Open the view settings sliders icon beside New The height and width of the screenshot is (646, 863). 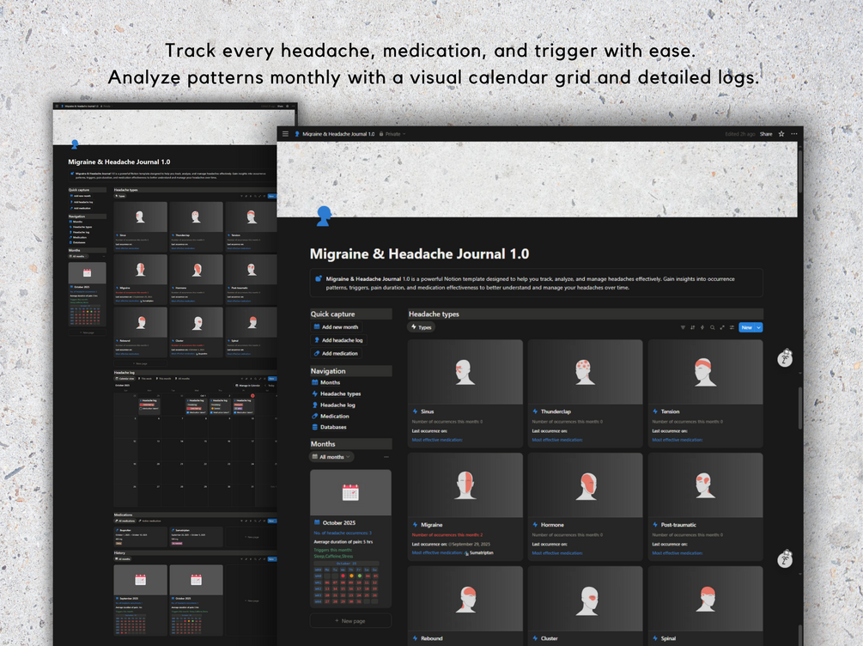732,327
